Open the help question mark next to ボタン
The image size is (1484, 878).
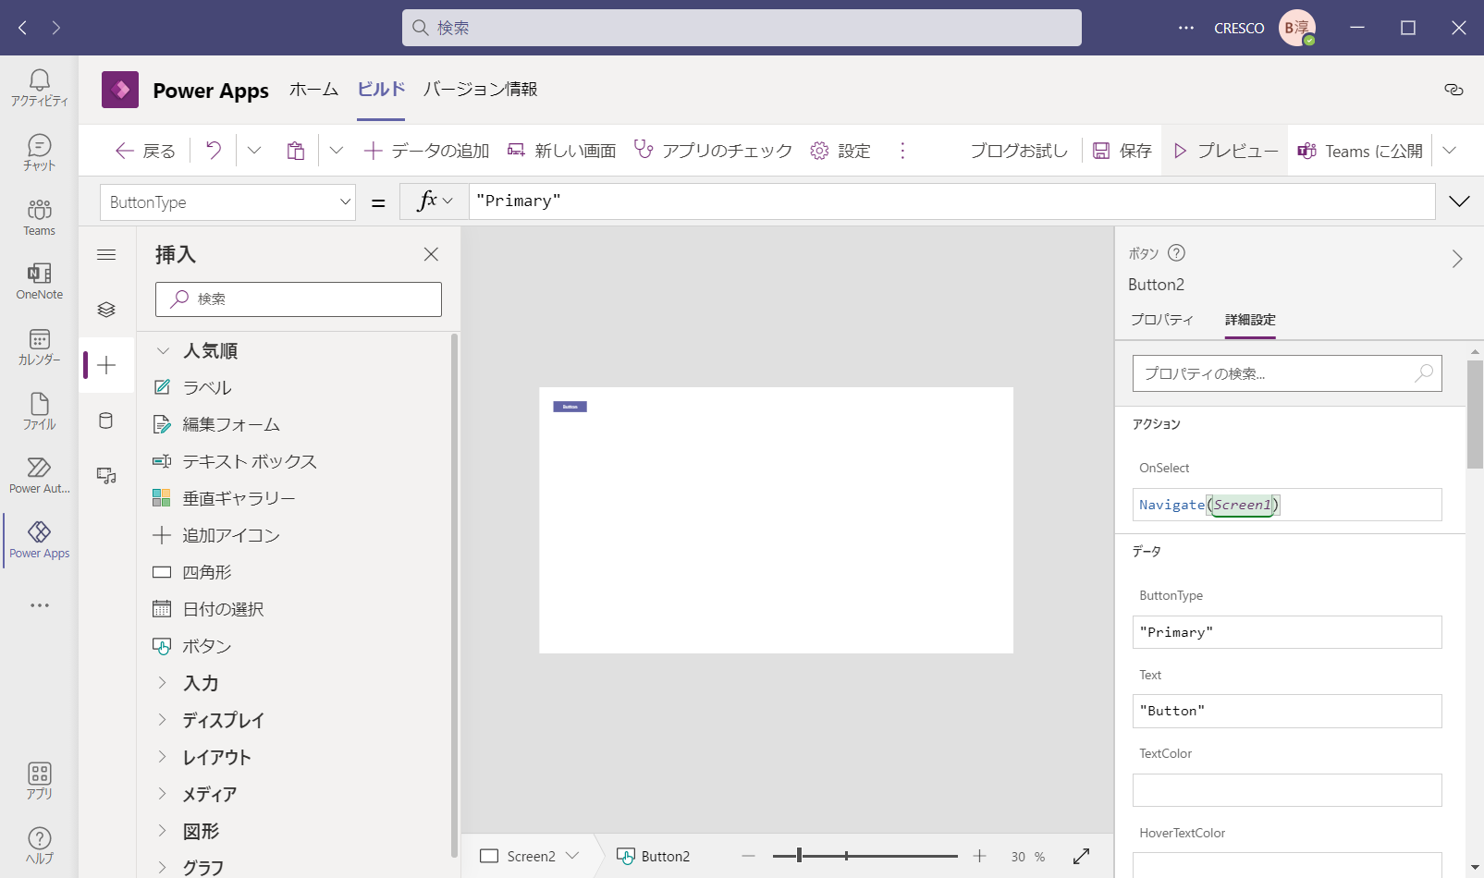(1176, 252)
